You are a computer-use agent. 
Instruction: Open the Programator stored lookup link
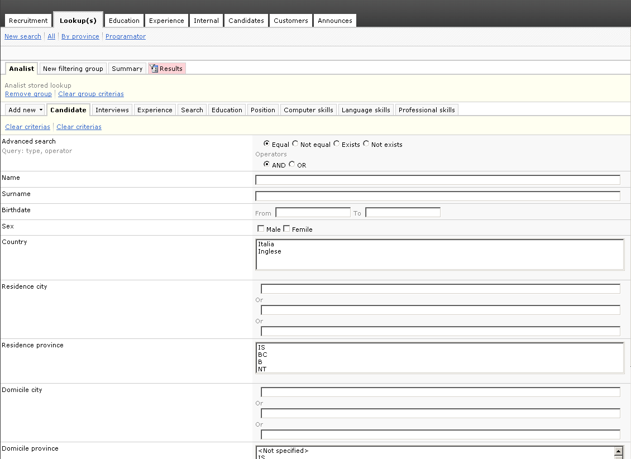coord(126,36)
